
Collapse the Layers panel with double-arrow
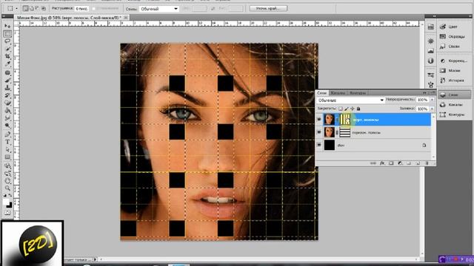[425, 92]
